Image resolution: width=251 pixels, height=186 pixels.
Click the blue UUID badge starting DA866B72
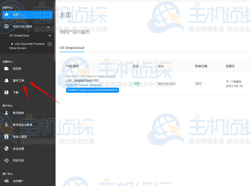click(x=92, y=90)
